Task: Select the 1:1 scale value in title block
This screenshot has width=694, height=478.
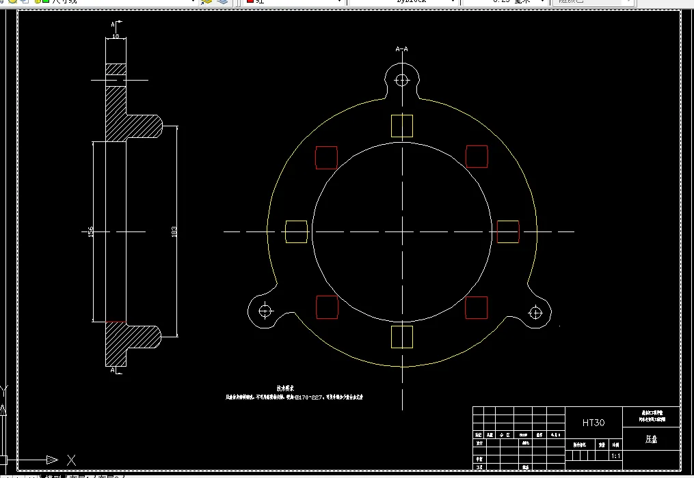Action: 615,456
